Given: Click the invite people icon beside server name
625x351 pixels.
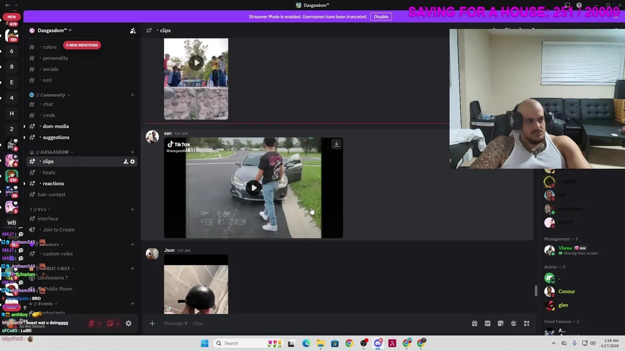Looking at the screenshot, I should (133, 30).
